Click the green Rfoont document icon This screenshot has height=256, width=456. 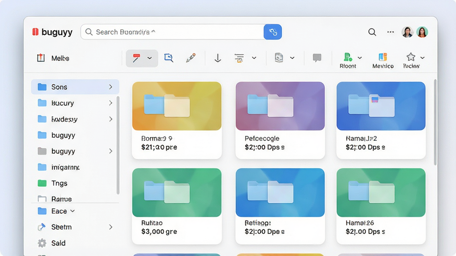[x=348, y=57]
